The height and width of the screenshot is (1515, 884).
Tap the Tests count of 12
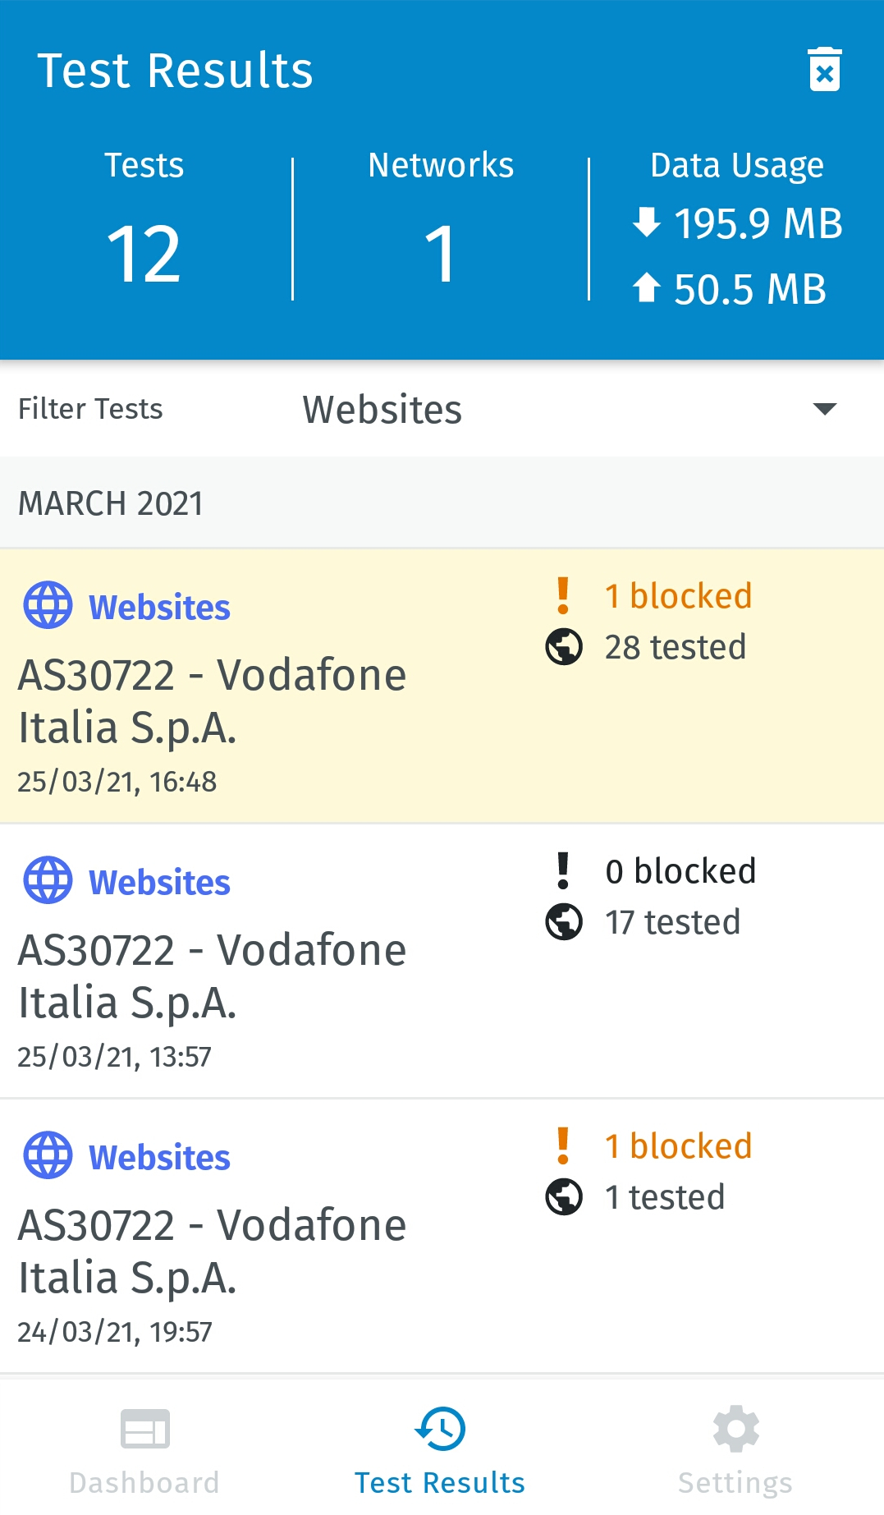144,255
